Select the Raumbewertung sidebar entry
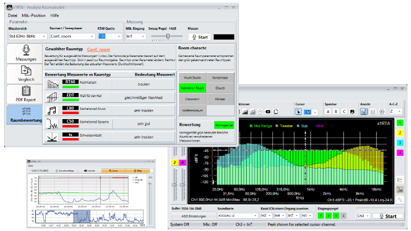 (x=25, y=114)
